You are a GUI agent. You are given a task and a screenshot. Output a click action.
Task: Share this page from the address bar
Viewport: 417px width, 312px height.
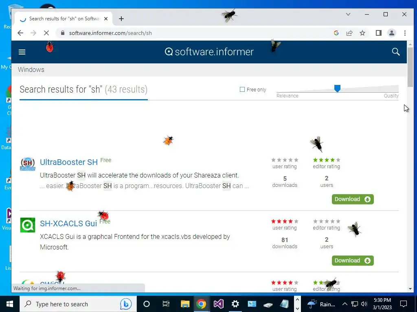point(349,33)
